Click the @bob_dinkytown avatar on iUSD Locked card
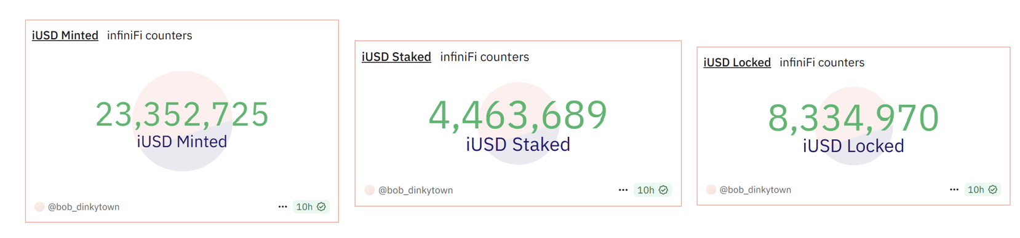 [711, 190]
